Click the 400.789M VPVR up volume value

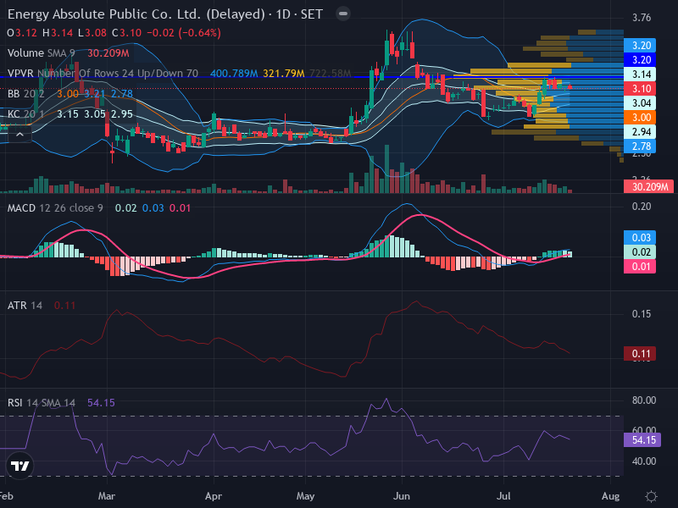(x=234, y=74)
